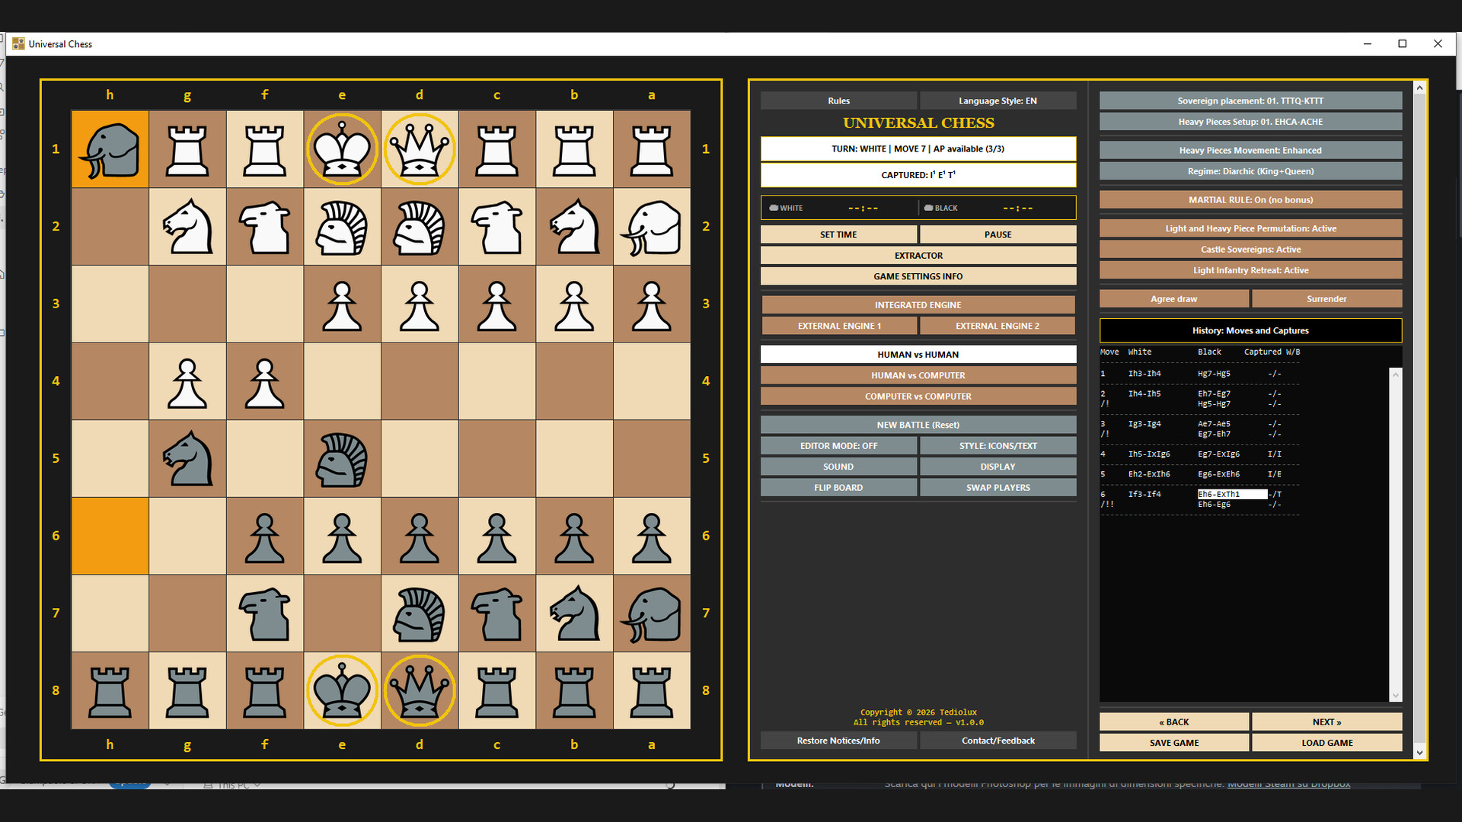Change Regime: Diarchic (King+Queen) option
This screenshot has height=822, width=1462.
pos(1250,171)
